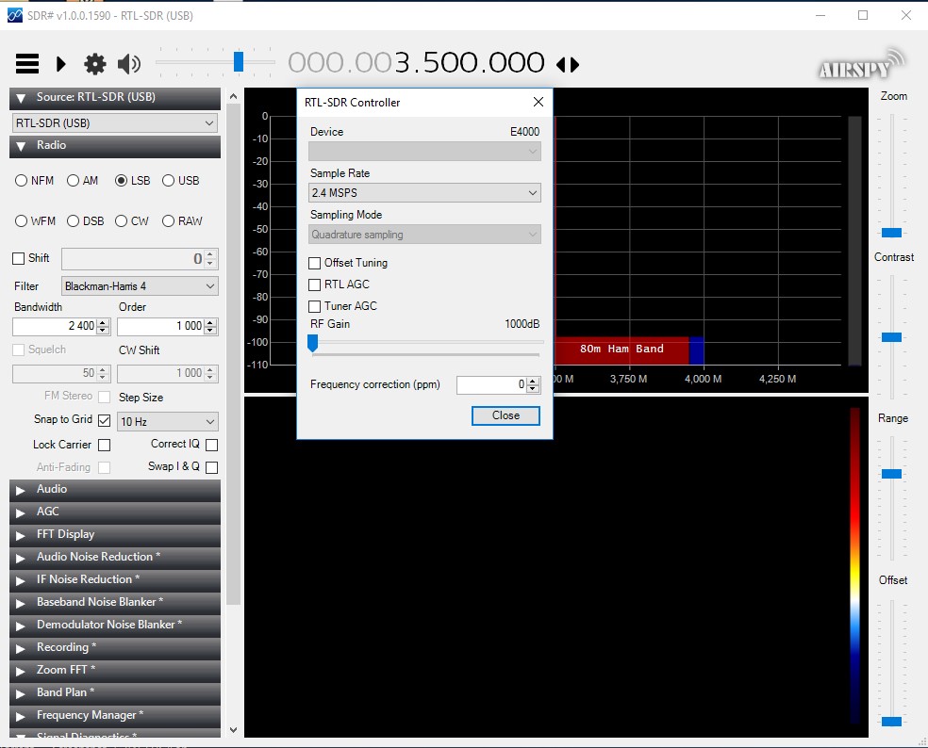Maximize the SDR# window
928x748 pixels.
(863, 15)
